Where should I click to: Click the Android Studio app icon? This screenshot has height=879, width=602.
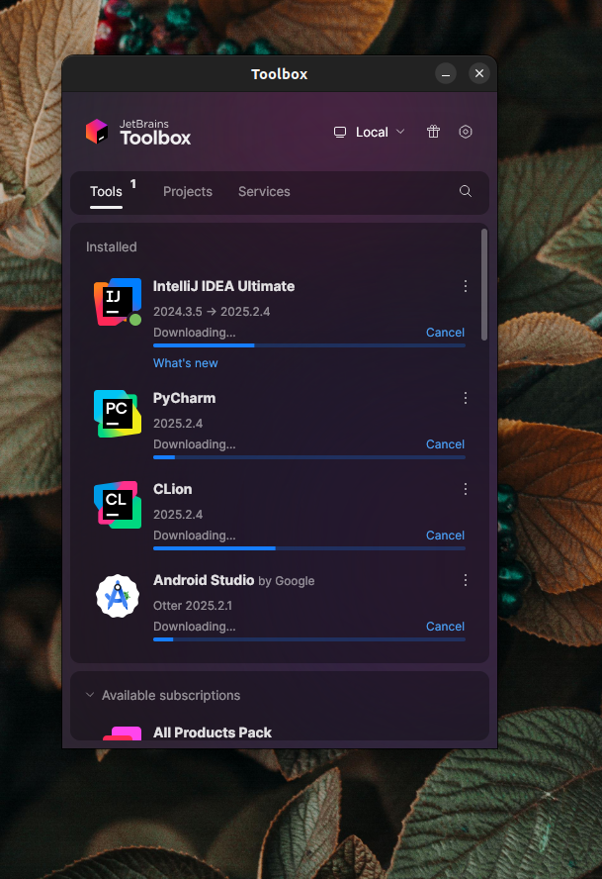point(118,596)
